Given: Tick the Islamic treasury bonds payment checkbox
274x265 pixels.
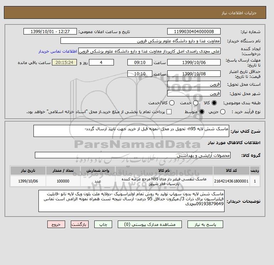Looking at the screenshot, I should tap(169, 112).
